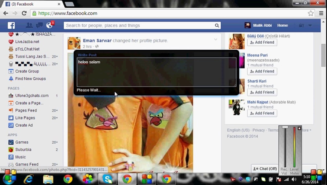Click the browser forward arrow
The height and width of the screenshot is (185, 327).
coord(15,13)
